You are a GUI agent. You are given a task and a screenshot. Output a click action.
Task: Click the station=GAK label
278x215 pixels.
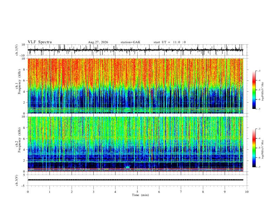[131, 42]
